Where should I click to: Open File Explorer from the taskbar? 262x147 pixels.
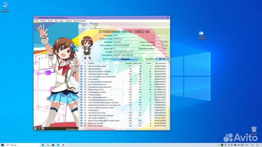48,145
